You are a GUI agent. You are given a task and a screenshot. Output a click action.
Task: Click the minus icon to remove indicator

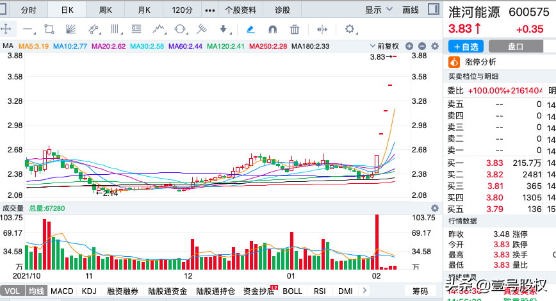pyautogui.click(x=422, y=46)
